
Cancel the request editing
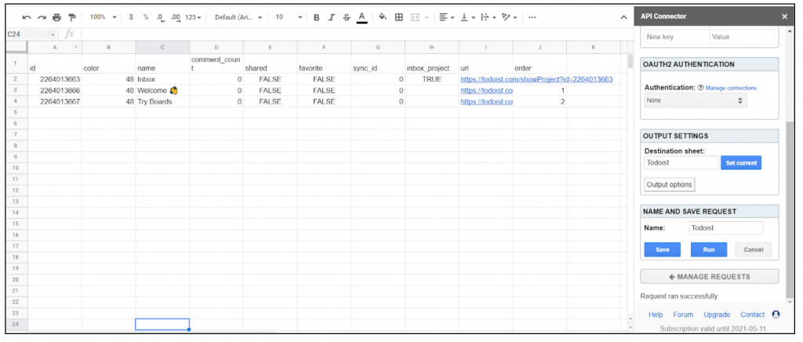(754, 250)
